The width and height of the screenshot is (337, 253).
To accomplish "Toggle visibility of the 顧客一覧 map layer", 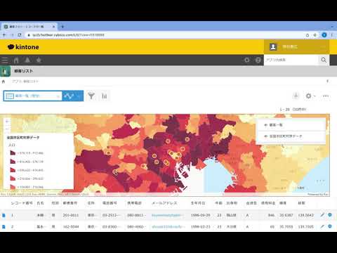I will [x=265, y=125].
